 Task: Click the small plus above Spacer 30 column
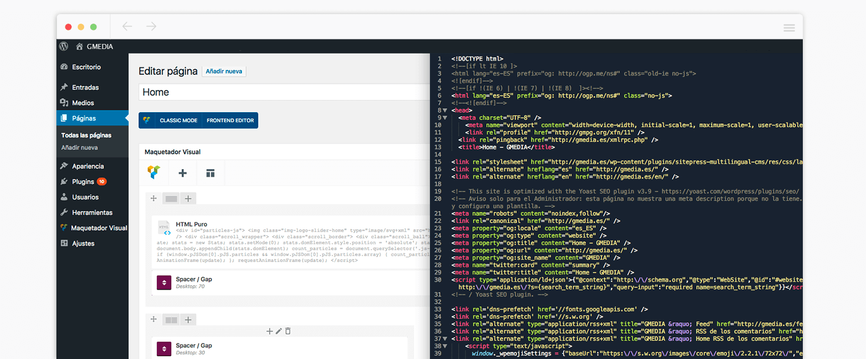269,331
